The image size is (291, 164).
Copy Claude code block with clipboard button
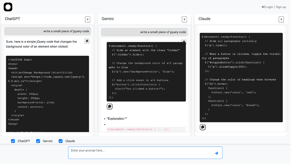(x=203, y=127)
